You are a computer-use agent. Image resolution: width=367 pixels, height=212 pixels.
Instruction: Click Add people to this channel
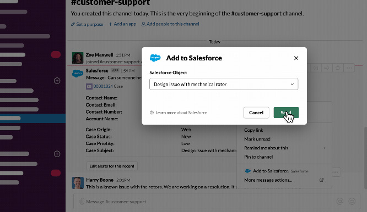pos(172,24)
